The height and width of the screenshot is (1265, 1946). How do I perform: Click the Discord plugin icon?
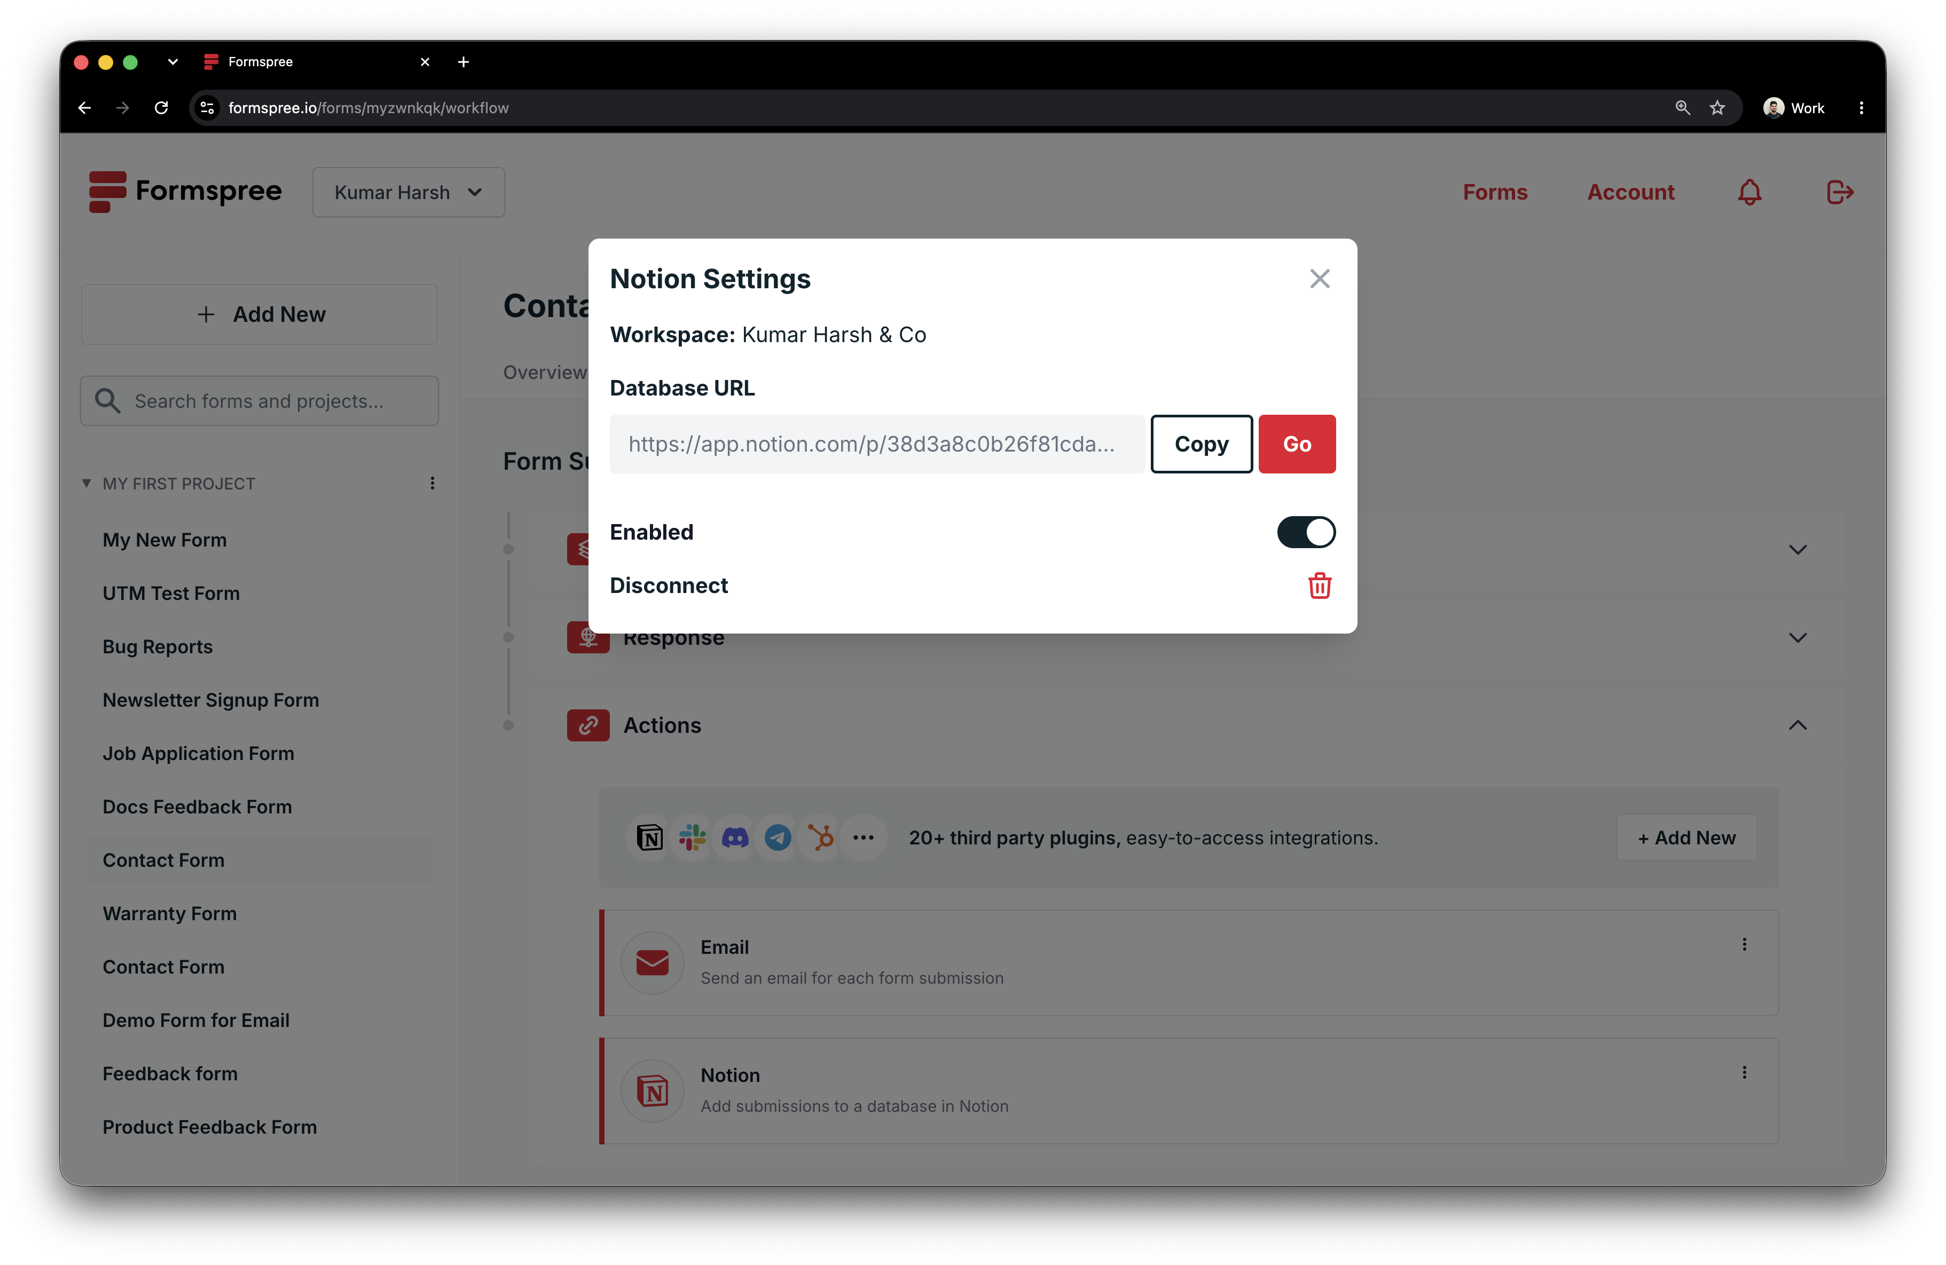[x=734, y=837]
